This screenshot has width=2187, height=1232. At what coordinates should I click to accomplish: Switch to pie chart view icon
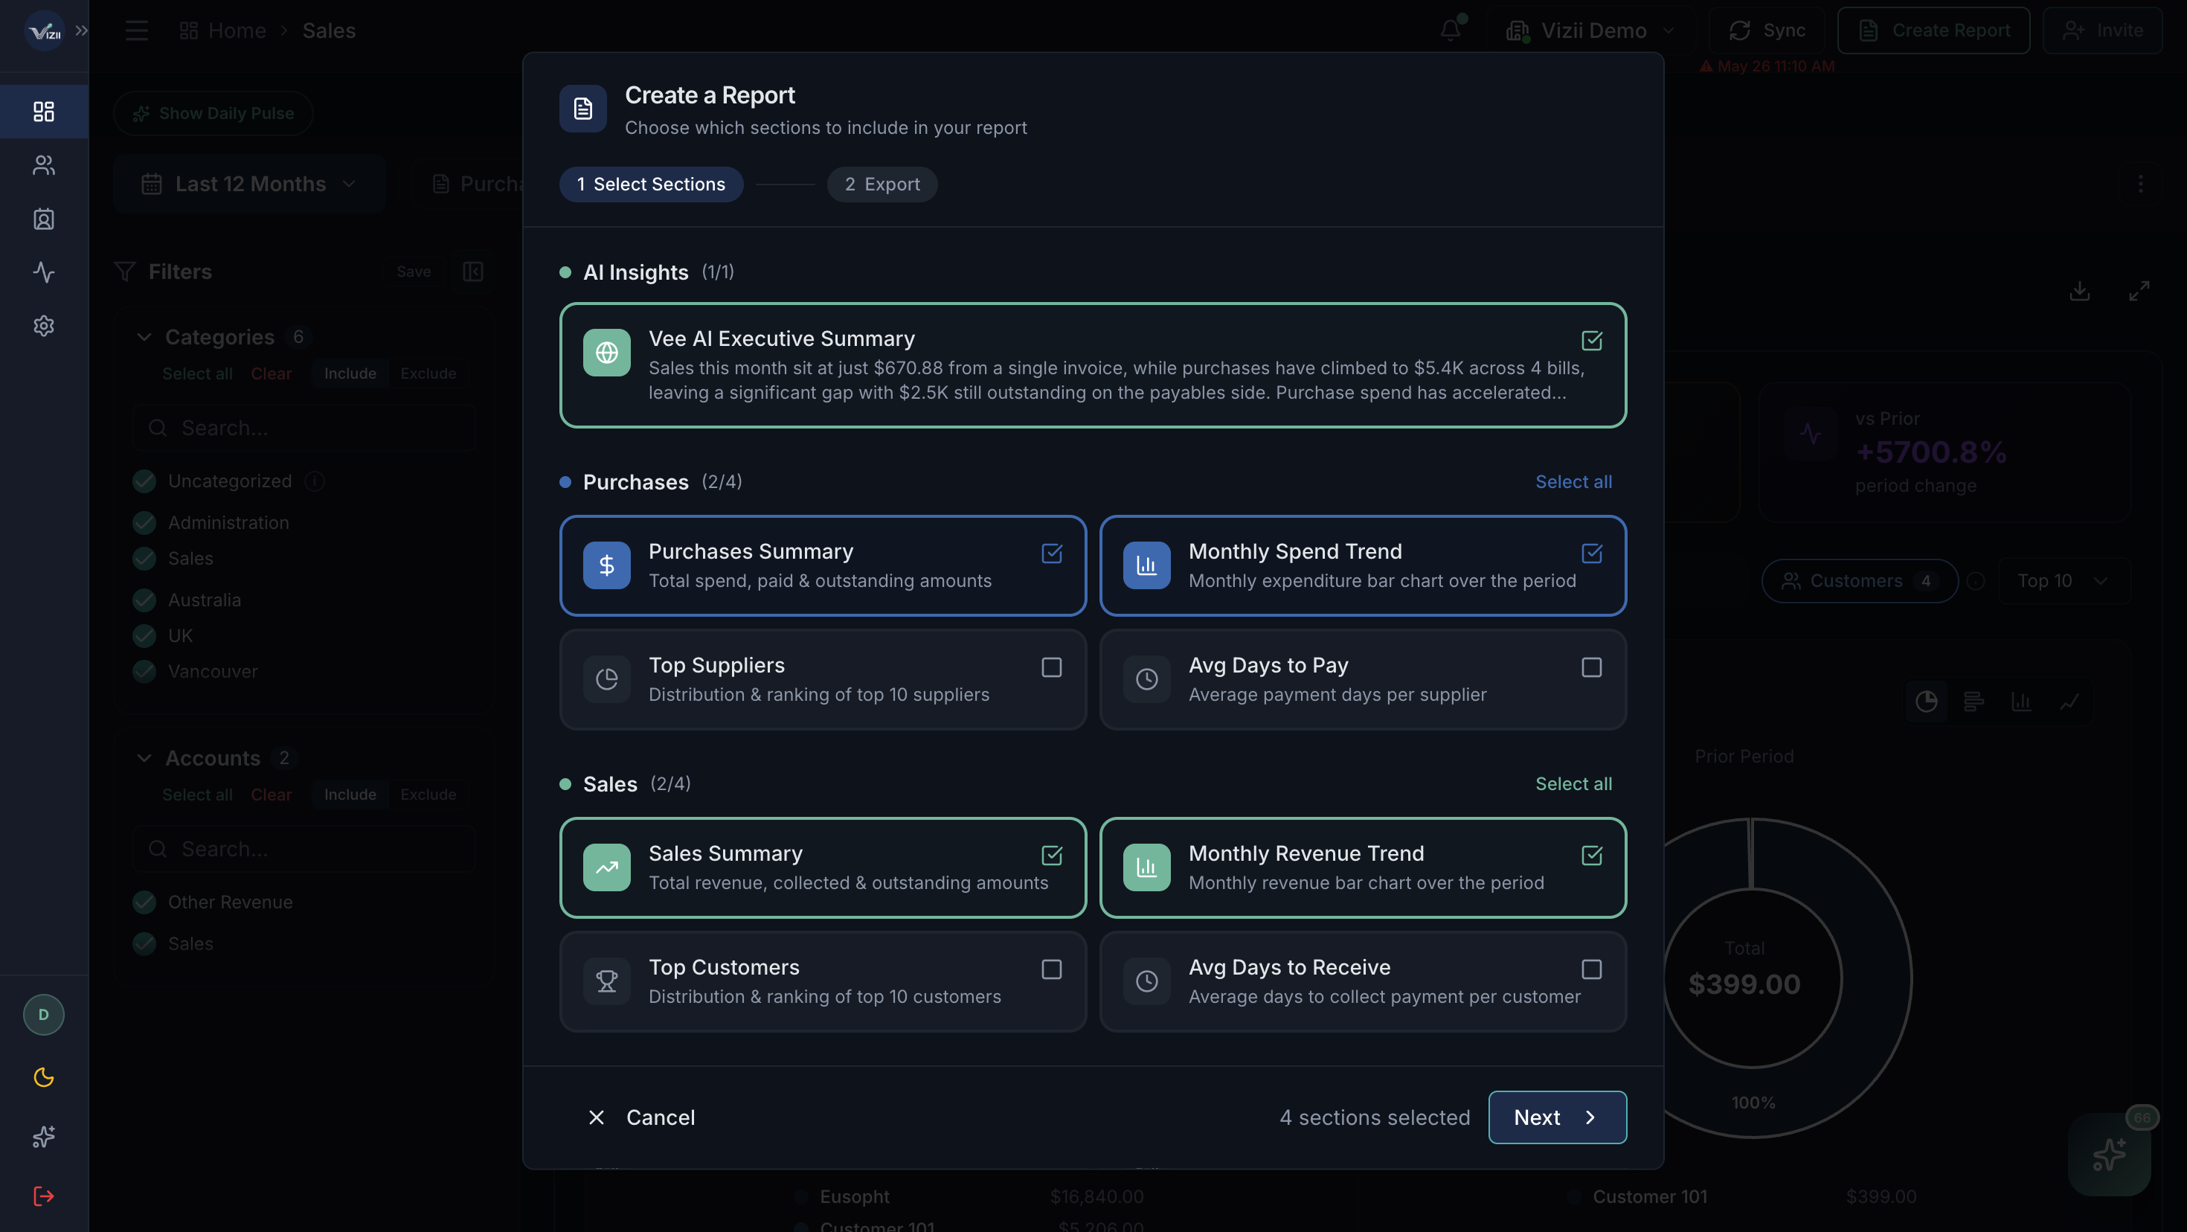pyautogui.click(x=1927, y=702)
